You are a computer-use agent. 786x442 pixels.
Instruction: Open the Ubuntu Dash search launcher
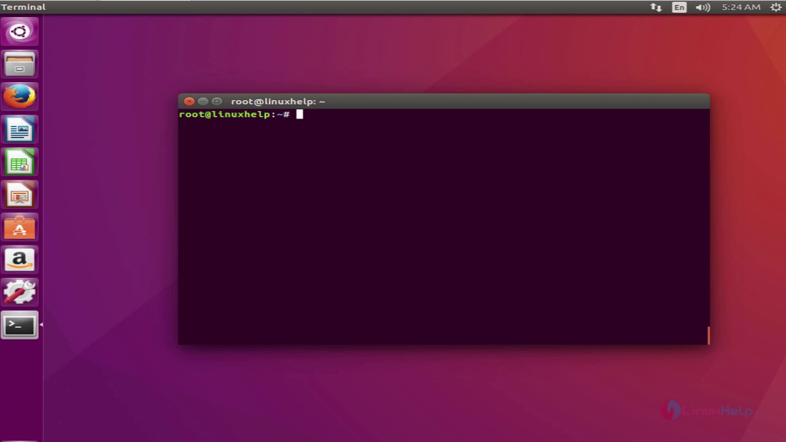coord(20,31)
